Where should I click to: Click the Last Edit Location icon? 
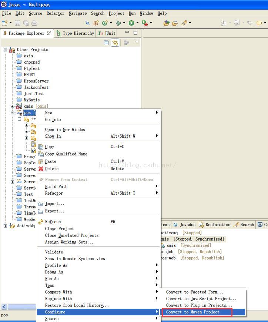point(250,23)
